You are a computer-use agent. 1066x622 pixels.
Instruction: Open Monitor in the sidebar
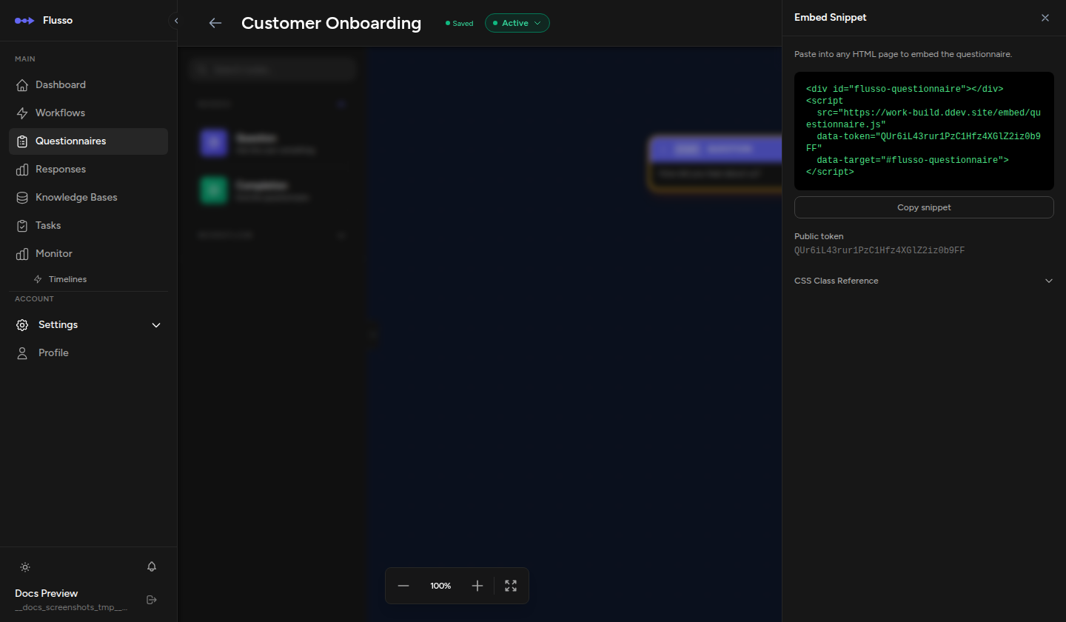[x=89, y=254]
